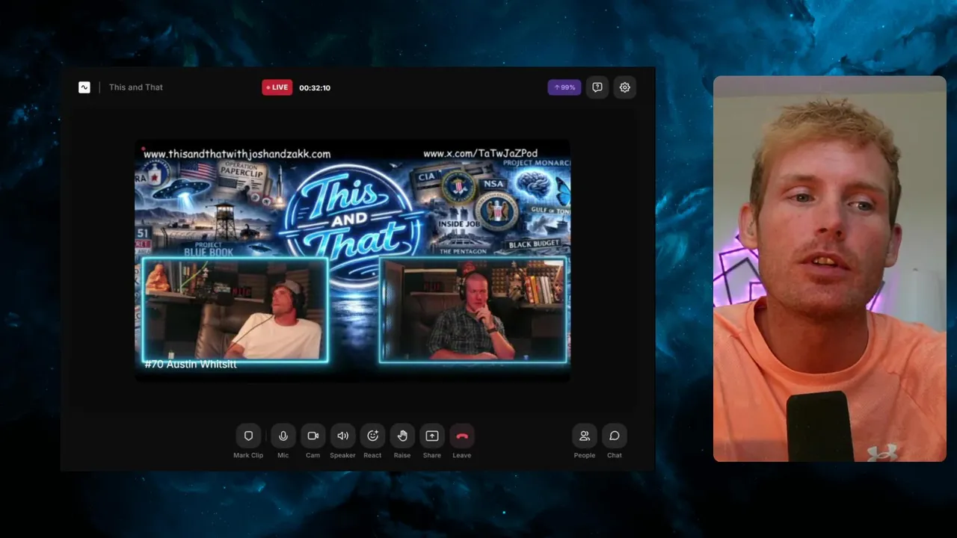Raise hand with the Raise button
Screen dimensions: 957x538
[402, 436]
